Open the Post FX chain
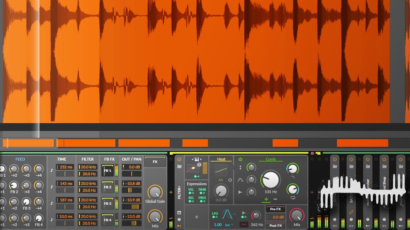 click(275, 226)
